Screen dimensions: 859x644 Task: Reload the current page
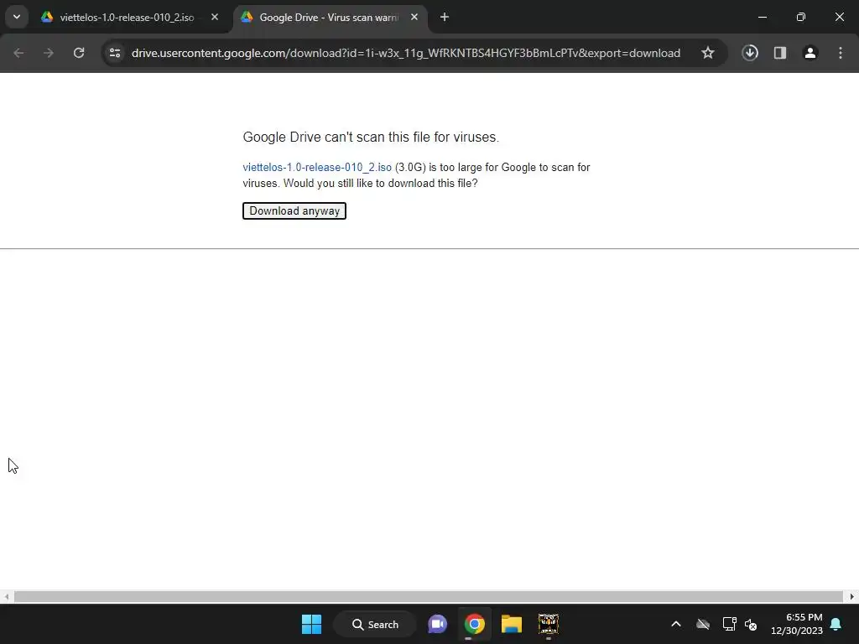tap(79, 53)
